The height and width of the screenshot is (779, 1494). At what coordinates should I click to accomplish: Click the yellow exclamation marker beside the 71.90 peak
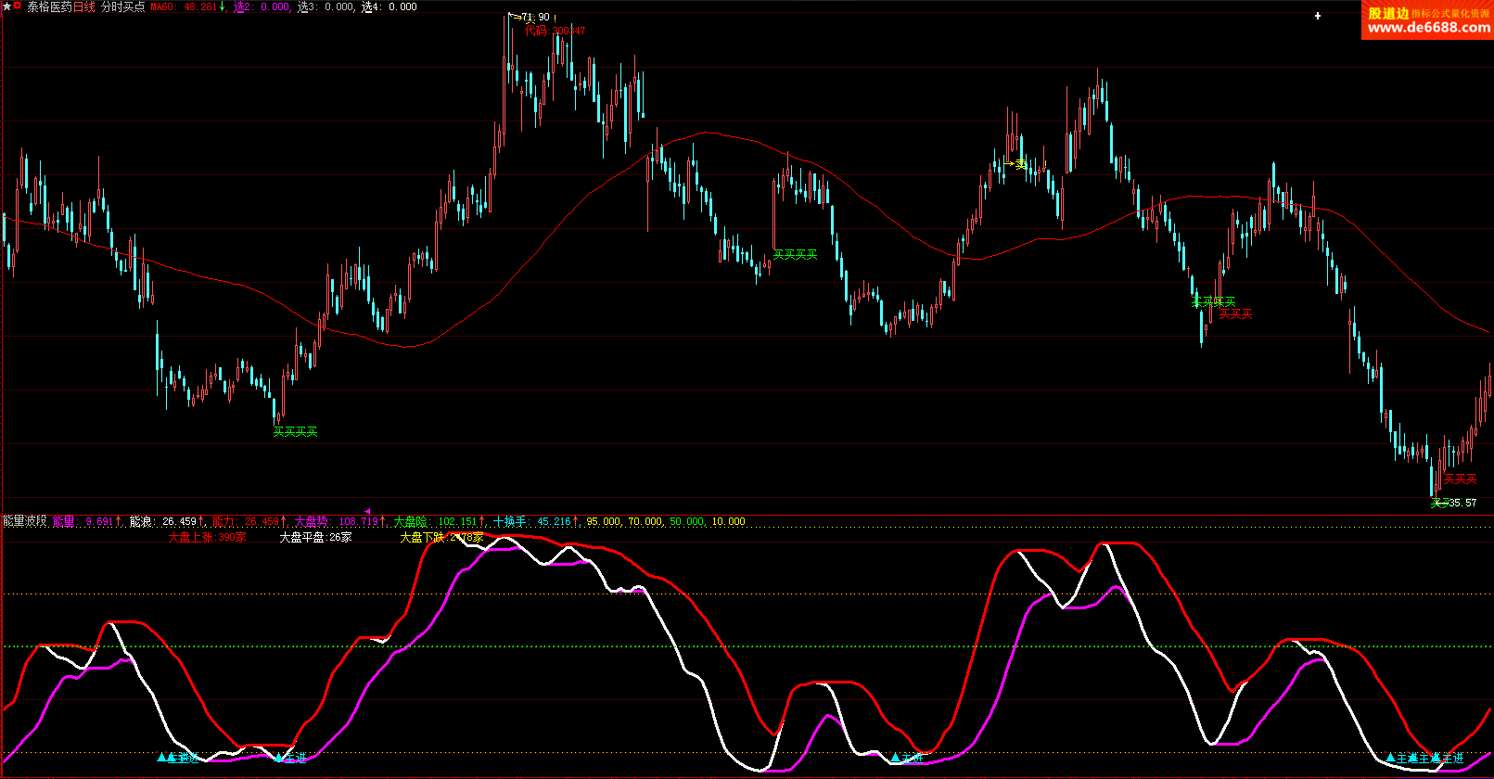(555, 18)
